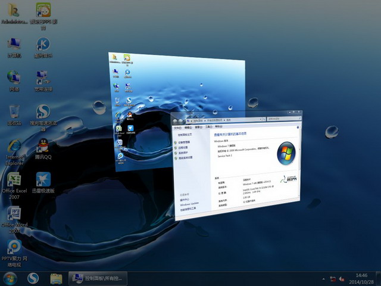Image resolution: width=381 pixels, height=286 pixels.
Task: Open the 宽带连接 desktop shortcut
Action: pyautogui.click(x=43, y=81)
